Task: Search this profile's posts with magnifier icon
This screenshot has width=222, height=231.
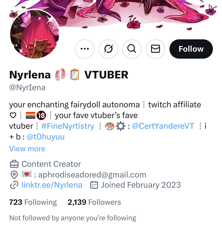Action: 132,49
